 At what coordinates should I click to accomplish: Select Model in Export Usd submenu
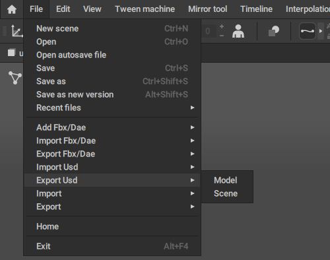227,180
